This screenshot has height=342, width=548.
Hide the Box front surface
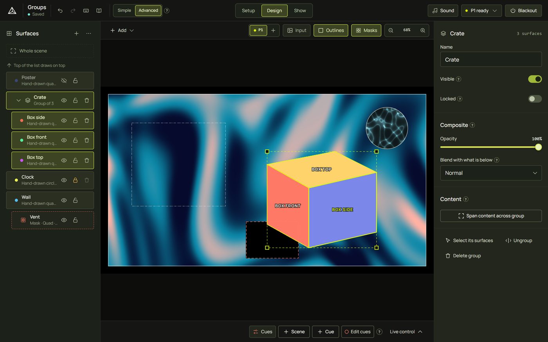pyautogui.click(x=64, y=140)
